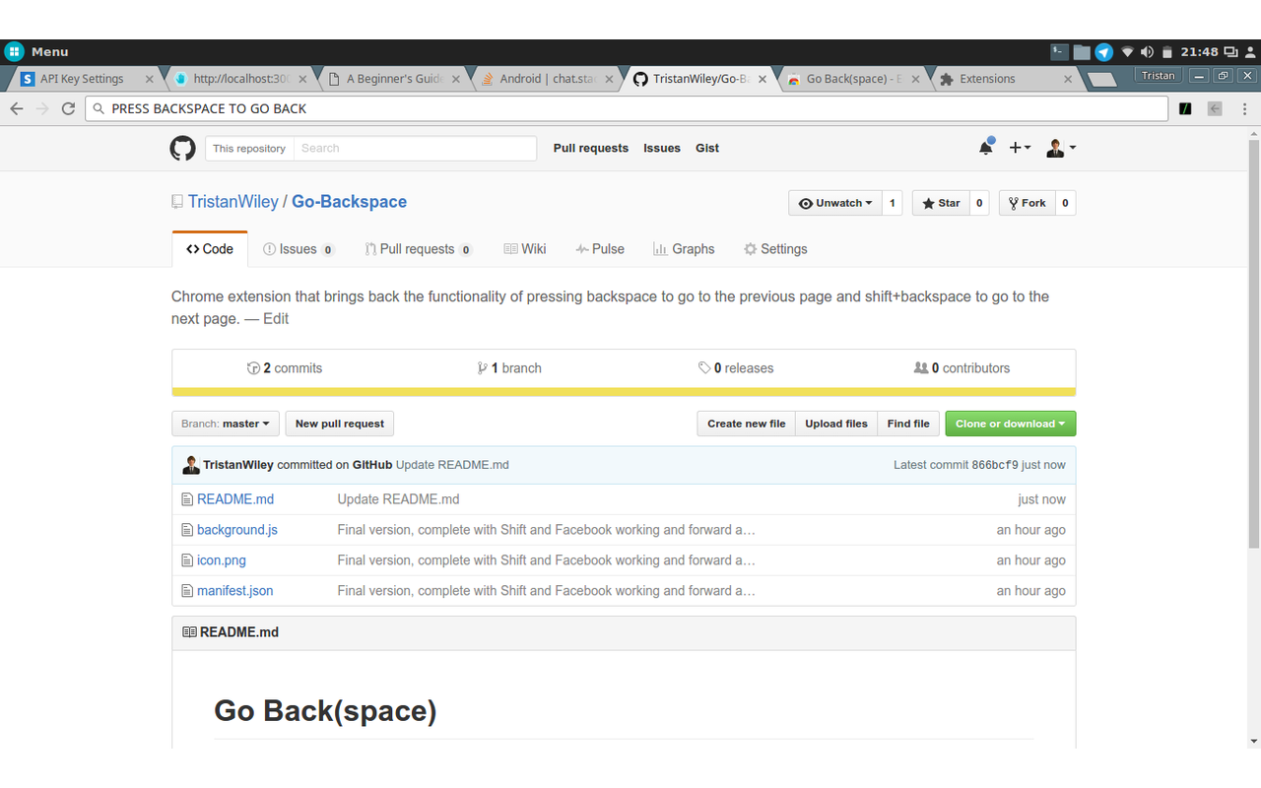The height and width of the screenshot is (788, 1261).
Task: Click the volume speaker icon
Action: pyautogui.click(x=1147, y=52)
